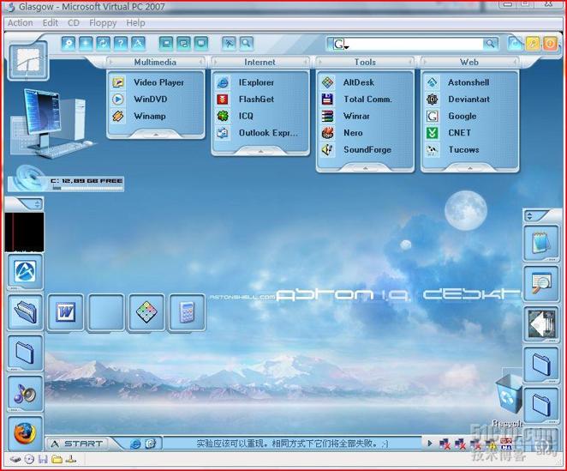Launch WinDVD from Multimedia panel
The width and height of the screenshot is (567, 471).
tap(156, 100)
